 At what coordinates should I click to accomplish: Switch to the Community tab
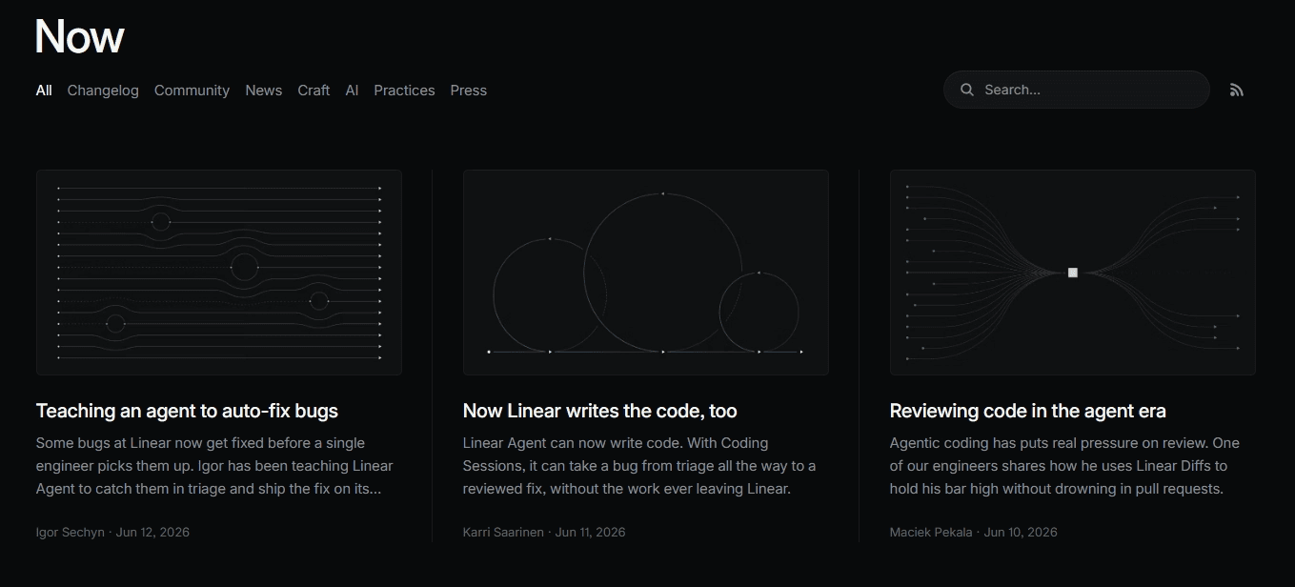[x=192, y=91]
